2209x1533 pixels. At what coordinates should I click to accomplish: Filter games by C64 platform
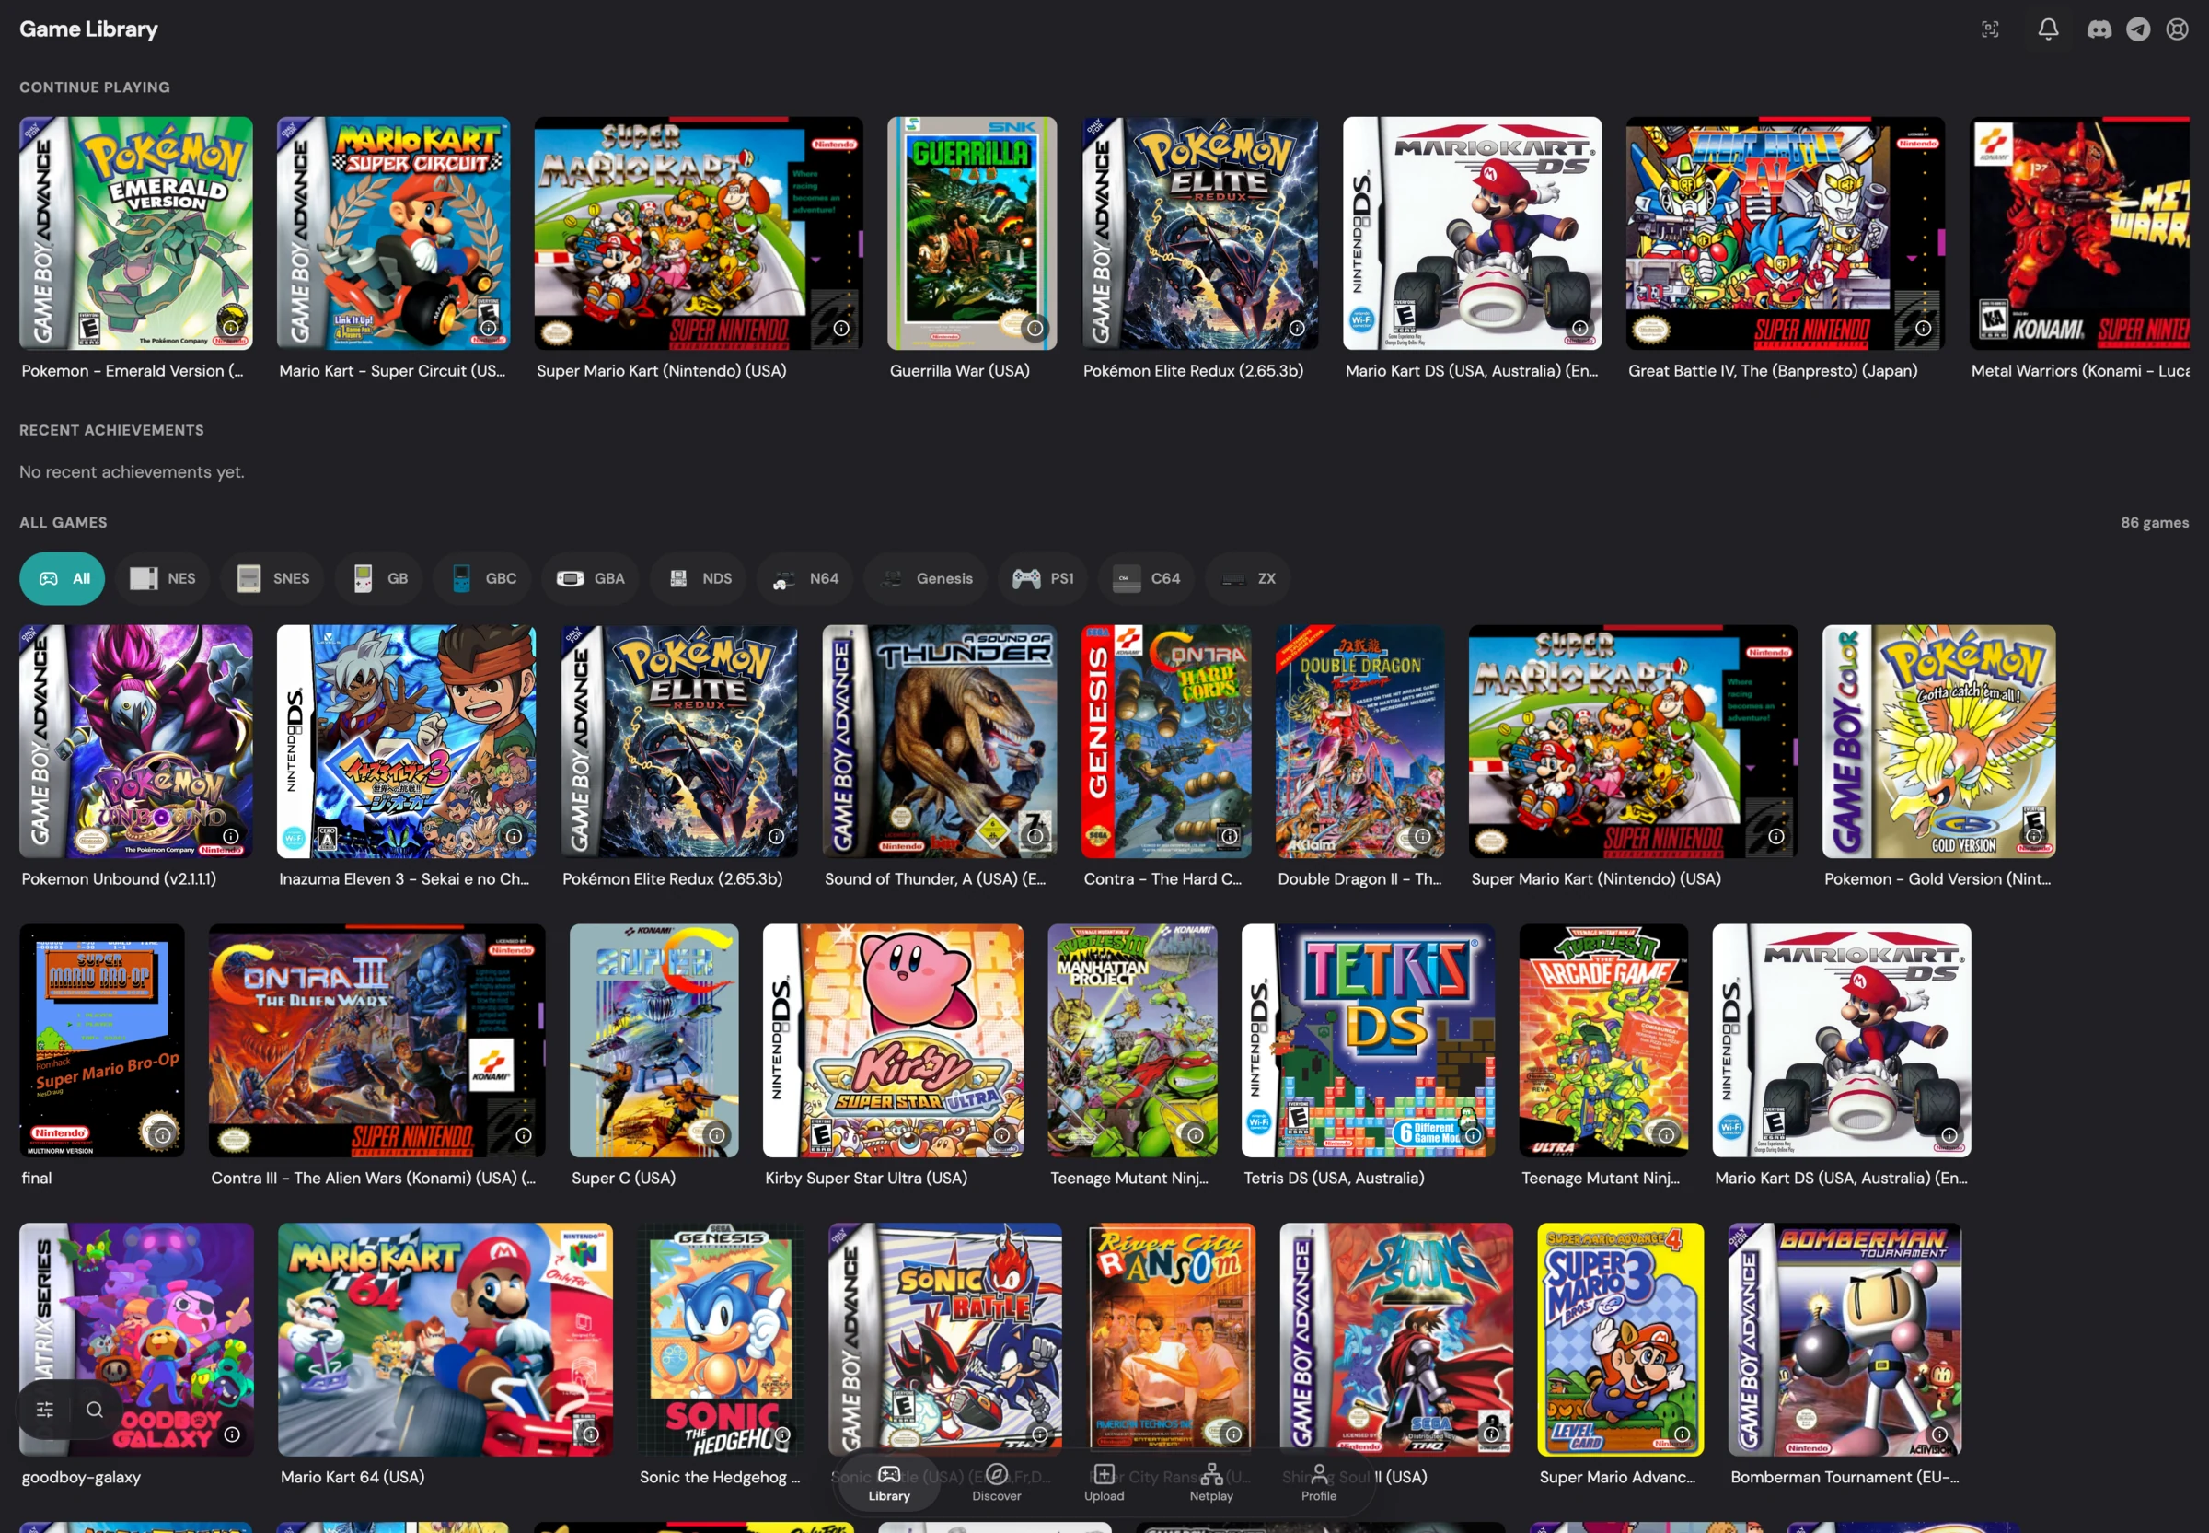pos(1146,578)
